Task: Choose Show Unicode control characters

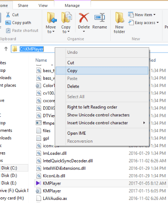Action: click(102, 115)
